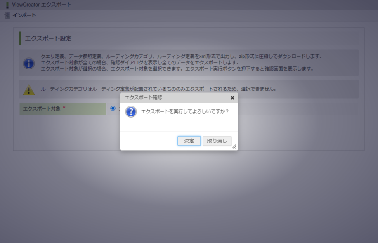Click the ルーティングカテゴリ warning message text

(158, 89)
